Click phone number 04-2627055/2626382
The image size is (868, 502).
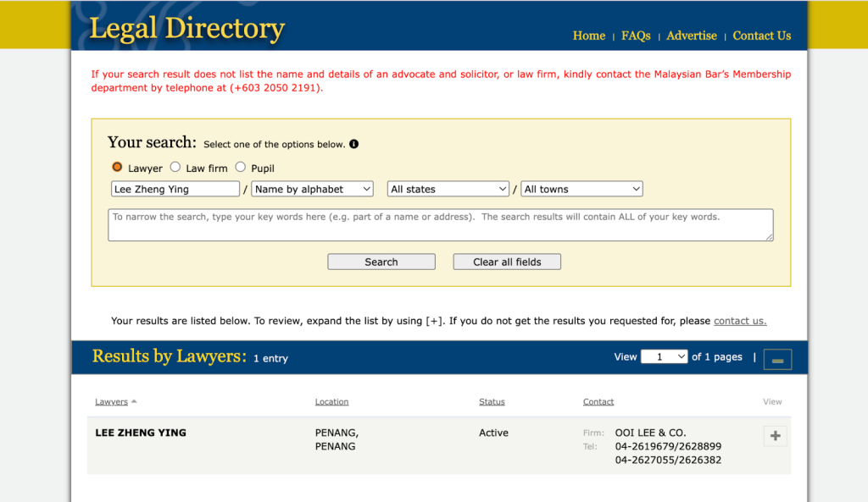668,460
